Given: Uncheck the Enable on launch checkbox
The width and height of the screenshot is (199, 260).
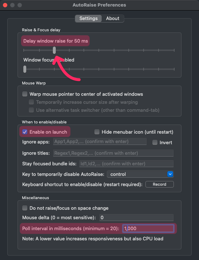Looking at the screenshot, I should (x=25, y=132).
